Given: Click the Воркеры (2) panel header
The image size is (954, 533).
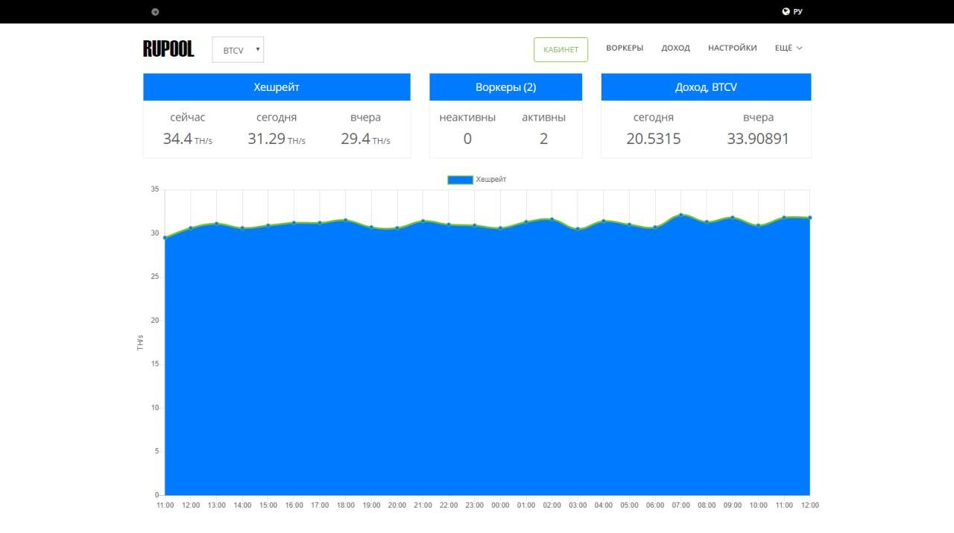Looking at the screenshot, I should [x=505, y=87].
